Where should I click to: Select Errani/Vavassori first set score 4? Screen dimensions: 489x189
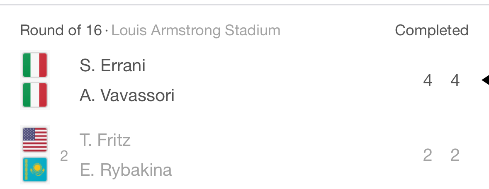point(428,80)
